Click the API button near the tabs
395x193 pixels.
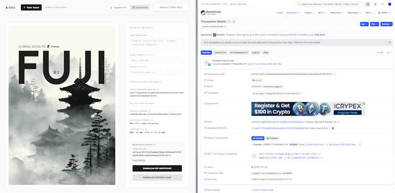[380, 53]
